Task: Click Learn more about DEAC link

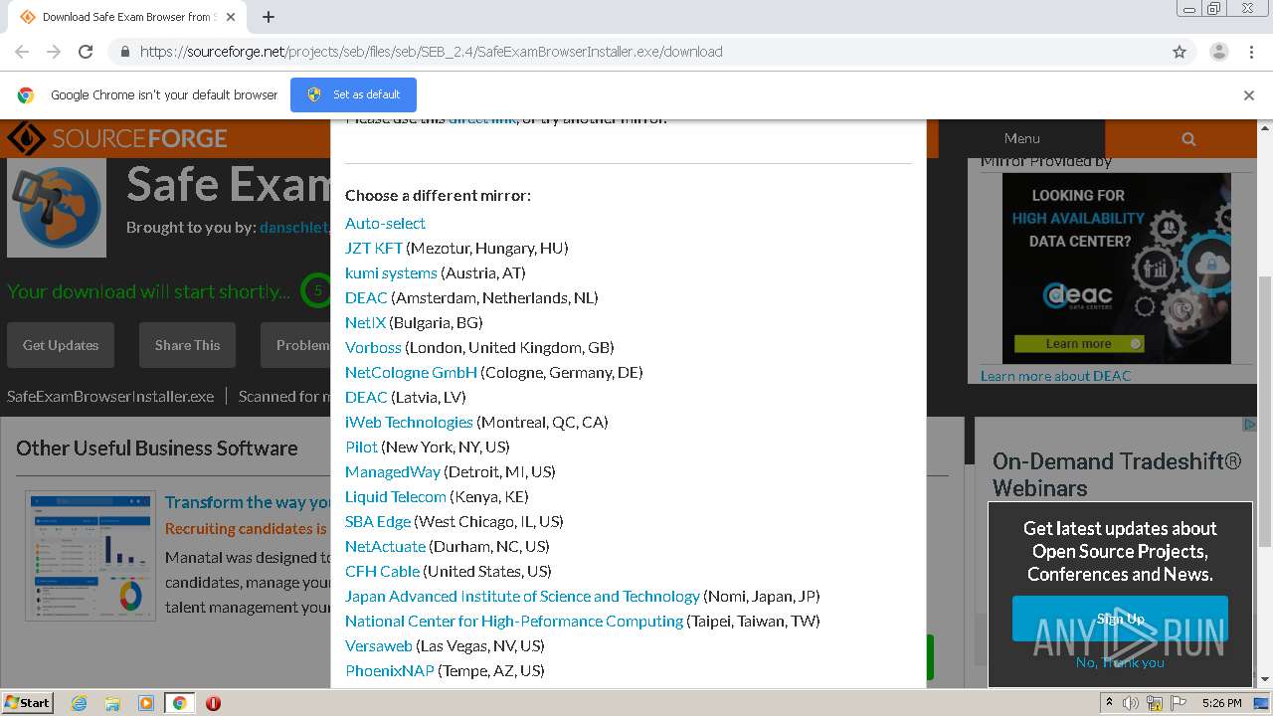Action: coord(1055,376)
